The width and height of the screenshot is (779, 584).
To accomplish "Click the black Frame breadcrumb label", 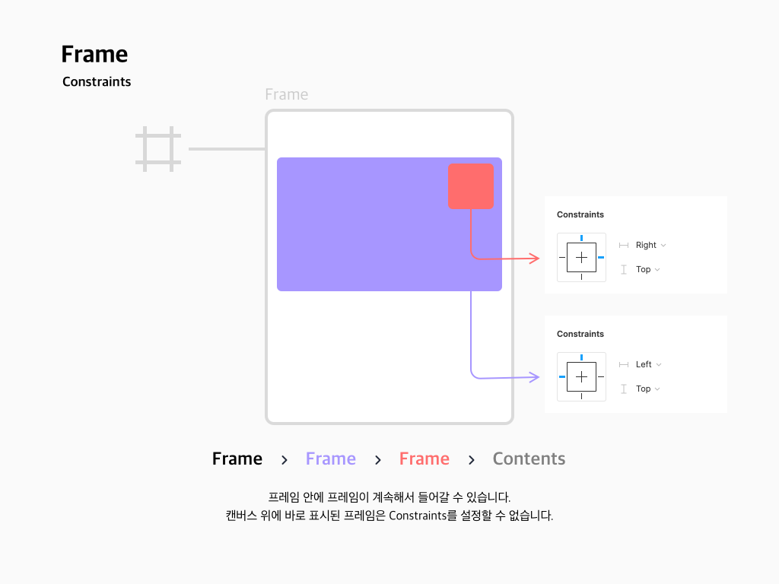I will pyautogui.click(x=237, y=459).
